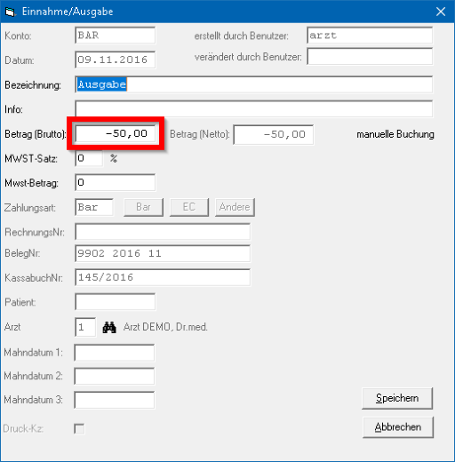
Task: Click the Betrag (Netto) amount field
Action: click(274, 135)
